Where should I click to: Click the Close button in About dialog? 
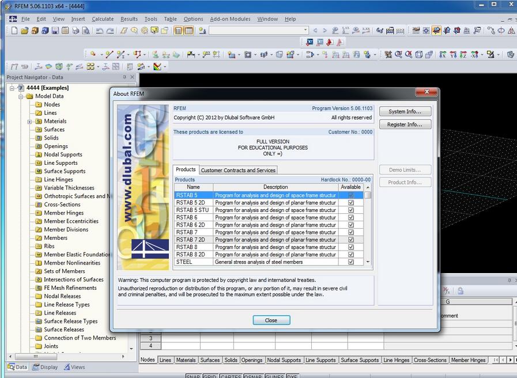pos(271,320)
